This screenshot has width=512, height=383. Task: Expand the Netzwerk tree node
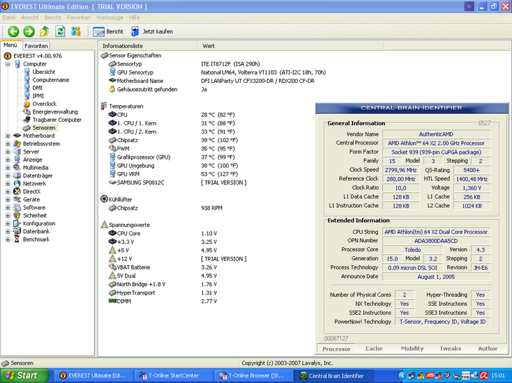(8, 184)
